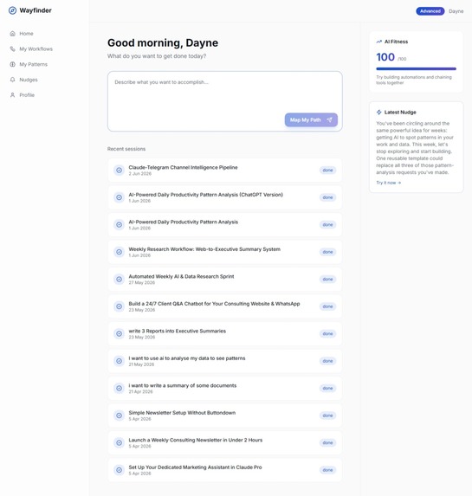Click status icon for Claude-Telegram Channel Intelligence Pipeline
This screenshot has width=472, height=496.
tap(119, 171)
